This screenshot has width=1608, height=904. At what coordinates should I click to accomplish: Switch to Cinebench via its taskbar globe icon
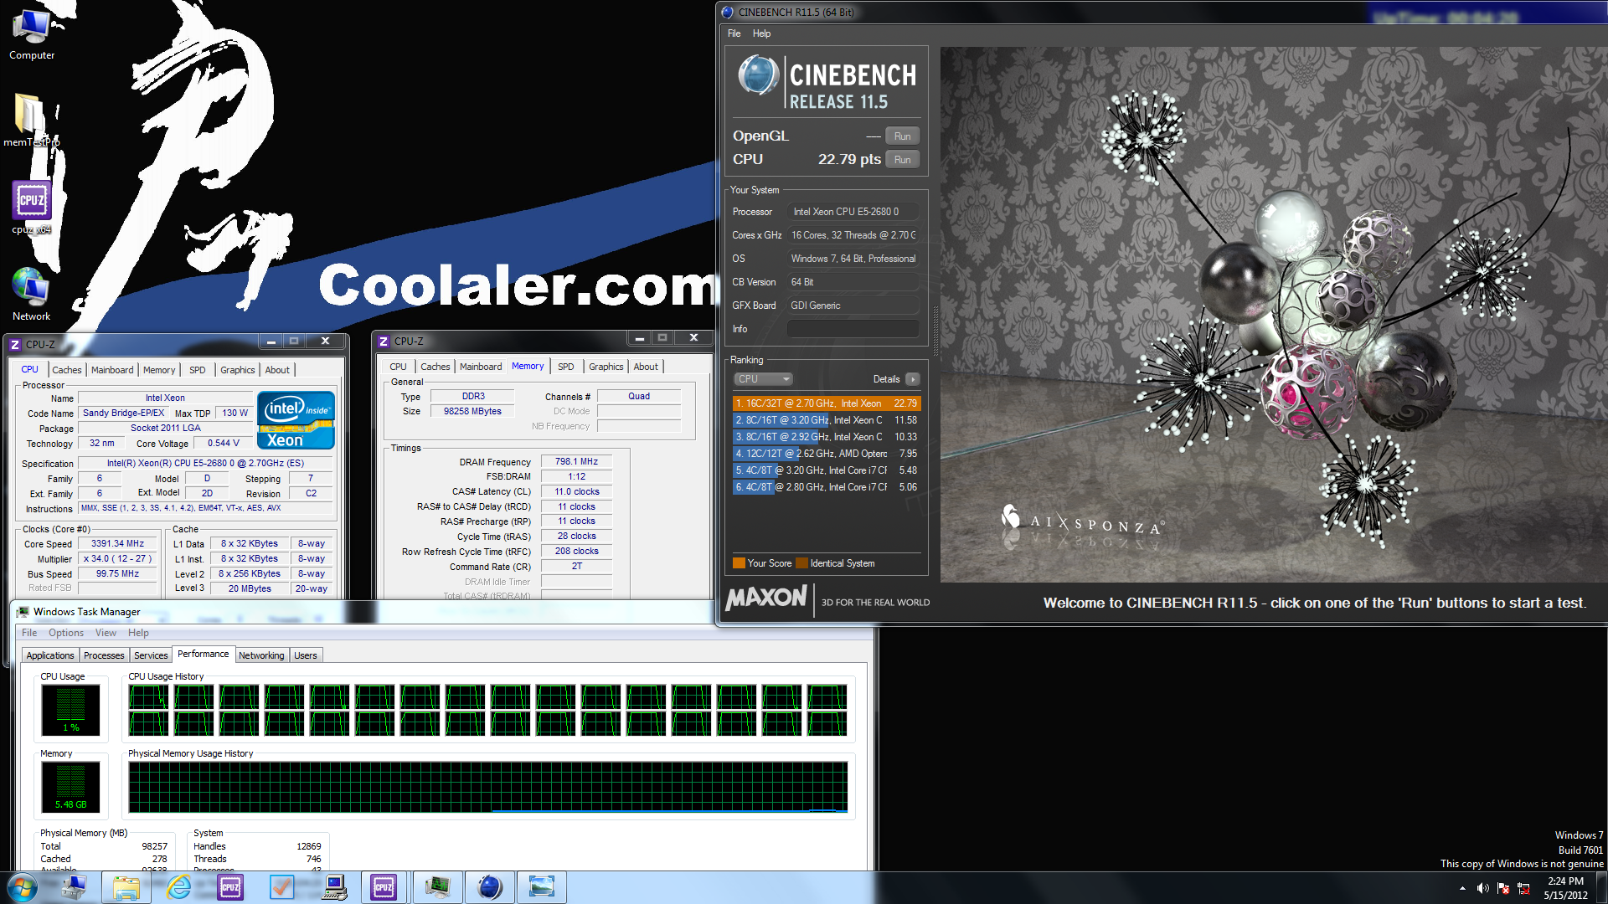pos(489,887)
